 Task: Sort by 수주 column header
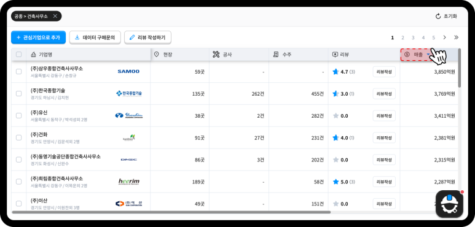299,55
